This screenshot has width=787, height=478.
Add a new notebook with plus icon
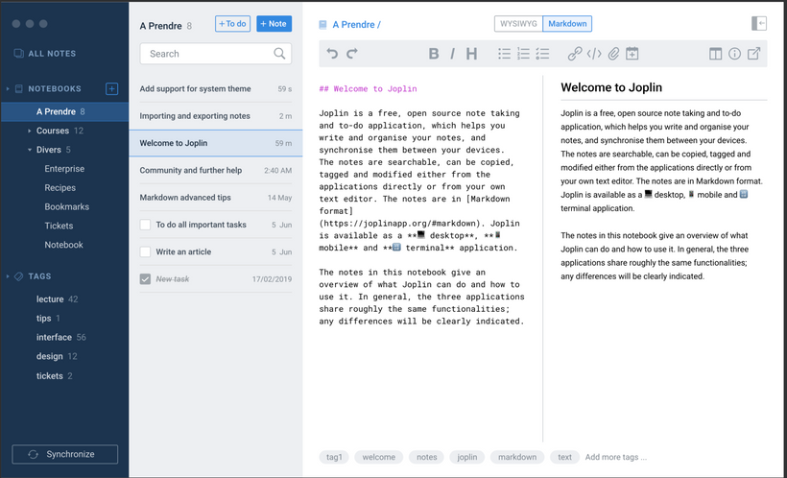click(x=111, y=89)
